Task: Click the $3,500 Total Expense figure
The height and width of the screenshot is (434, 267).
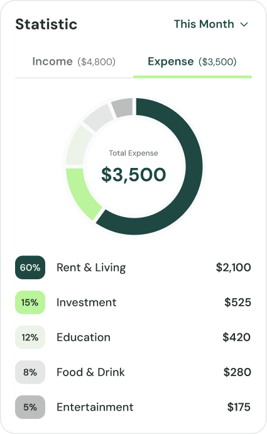Action: 133,175
